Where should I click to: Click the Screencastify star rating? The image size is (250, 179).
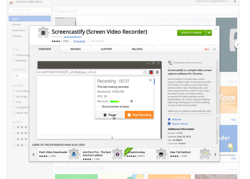pyautogui.click(x=57, y=41)
